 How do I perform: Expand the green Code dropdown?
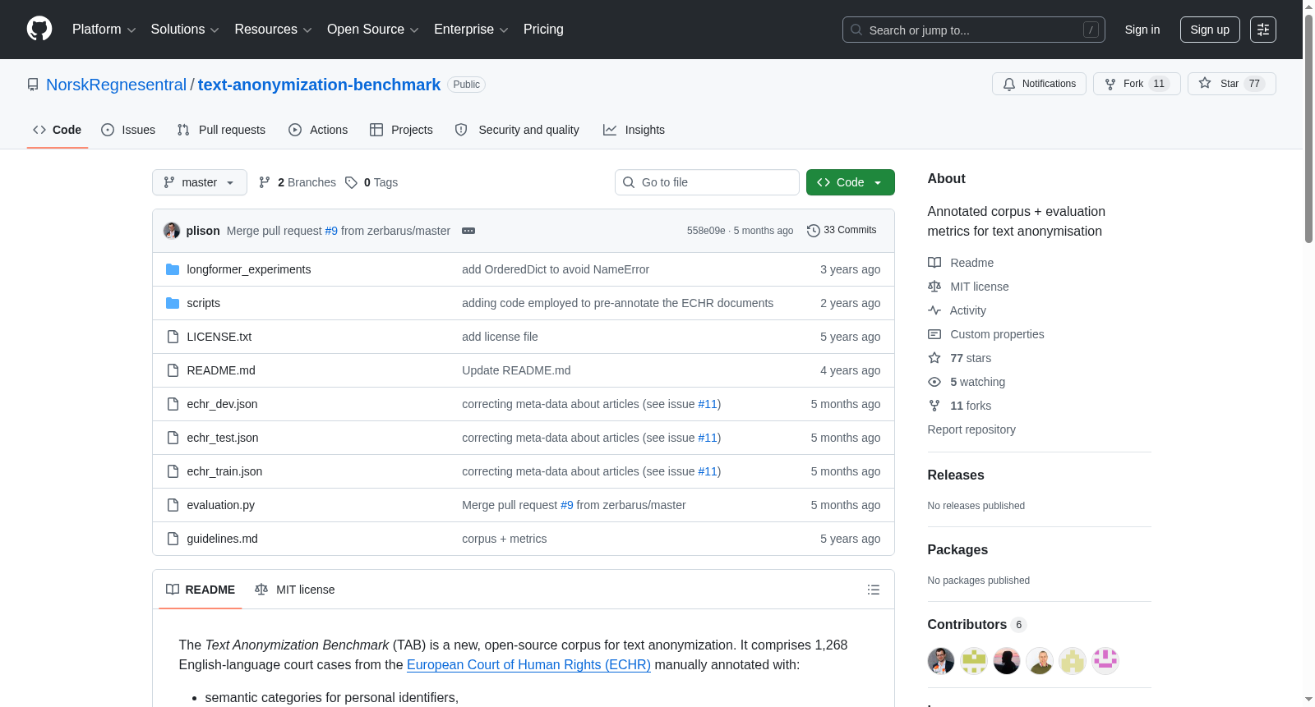click(x=851, y=182)
